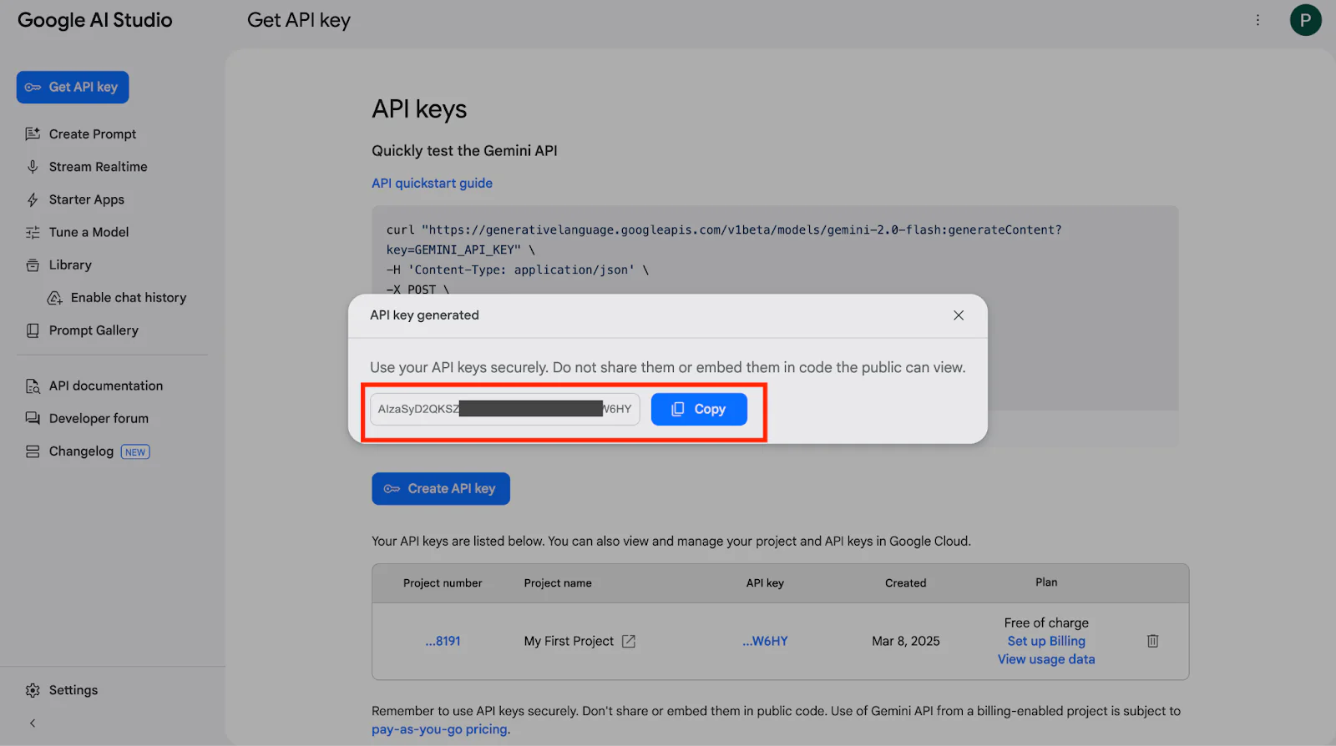The image size is (1336, 746).
Task: Click the API keys heading
Action: pos(419,109)
